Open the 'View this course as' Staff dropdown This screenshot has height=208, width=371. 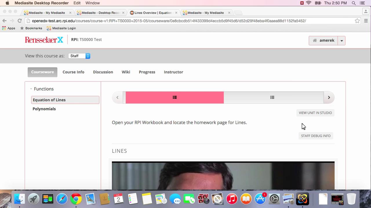point(79,56)
